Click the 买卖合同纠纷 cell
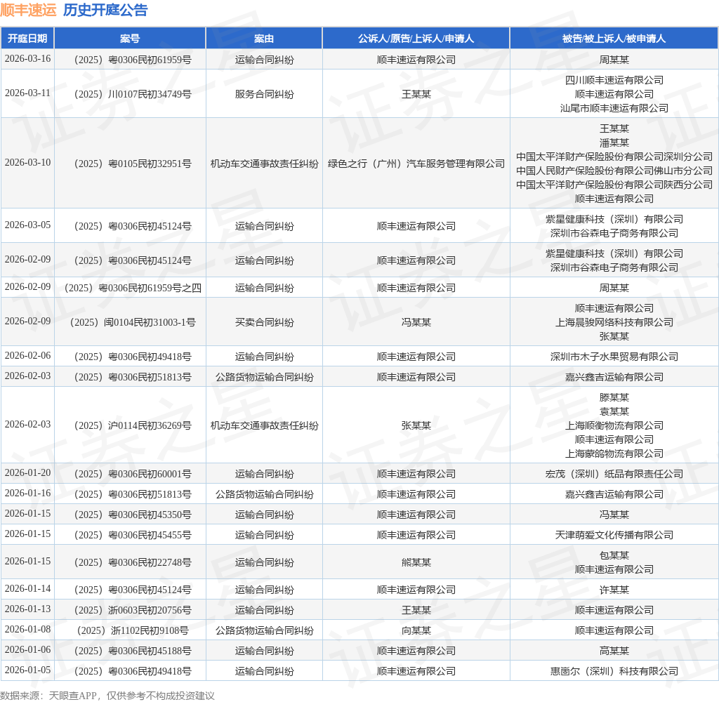The height and width of the screenshot is (702, 719). 264,322
